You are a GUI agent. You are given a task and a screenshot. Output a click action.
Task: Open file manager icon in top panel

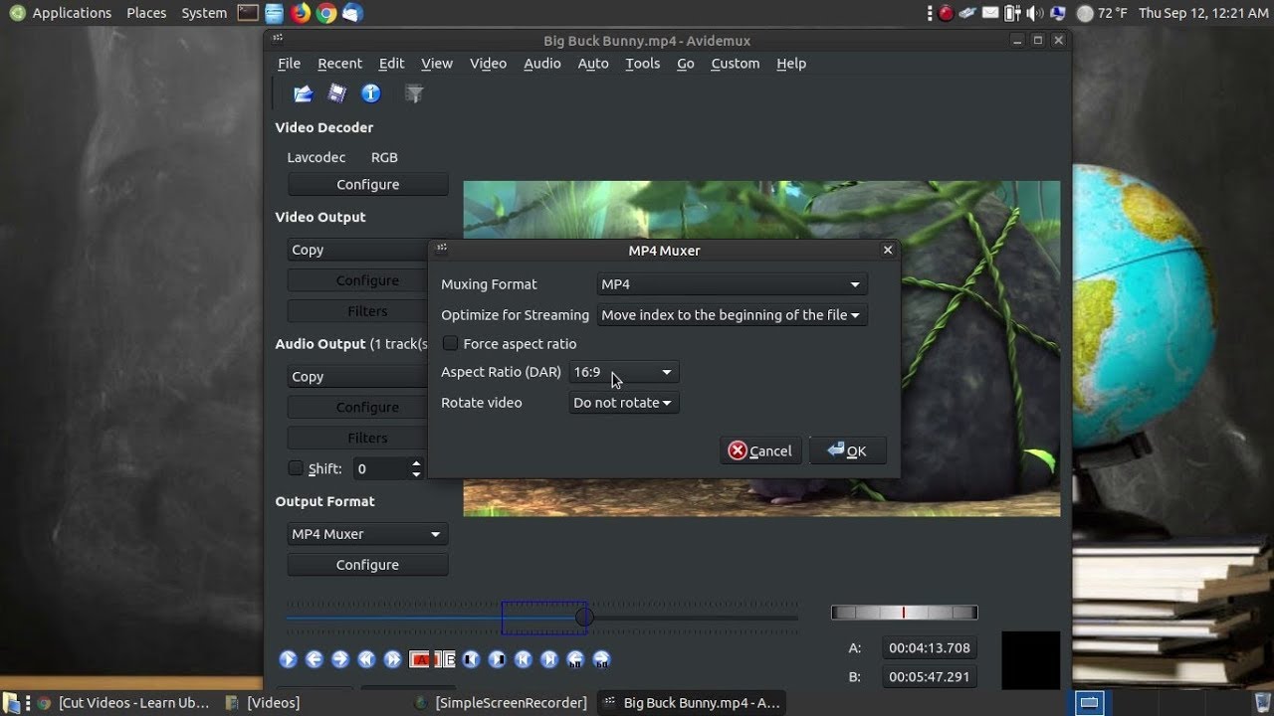pyautogui.click(x=274, y=13)
